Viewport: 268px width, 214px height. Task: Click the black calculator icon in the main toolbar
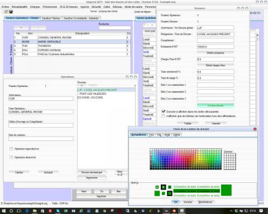click(x=11, y=12)
